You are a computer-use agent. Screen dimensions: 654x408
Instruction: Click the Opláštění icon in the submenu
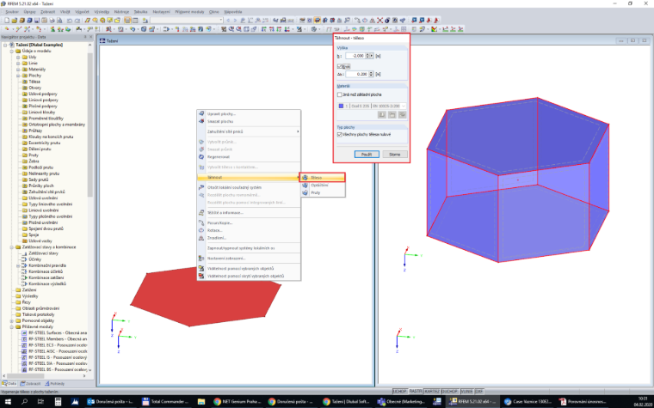(x=305, y=185)
